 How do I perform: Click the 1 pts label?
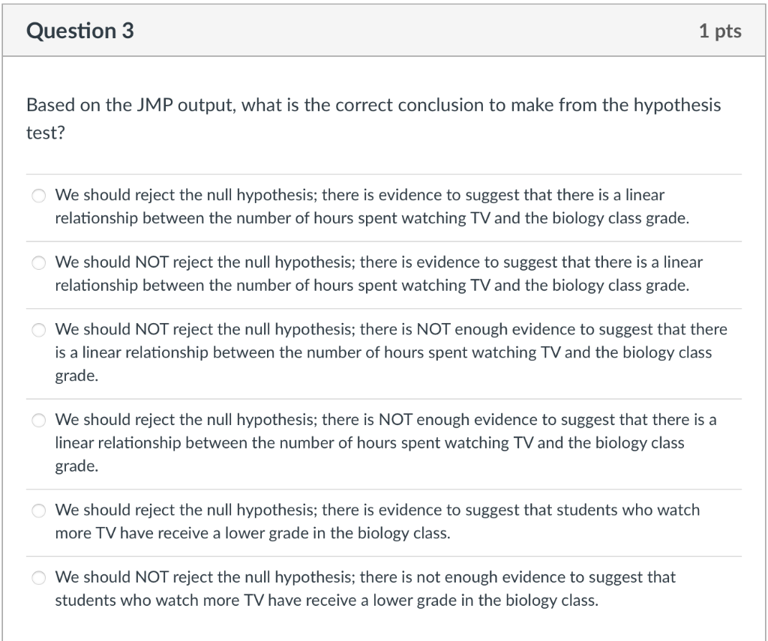pyautogui.click(x=720, y=31)
